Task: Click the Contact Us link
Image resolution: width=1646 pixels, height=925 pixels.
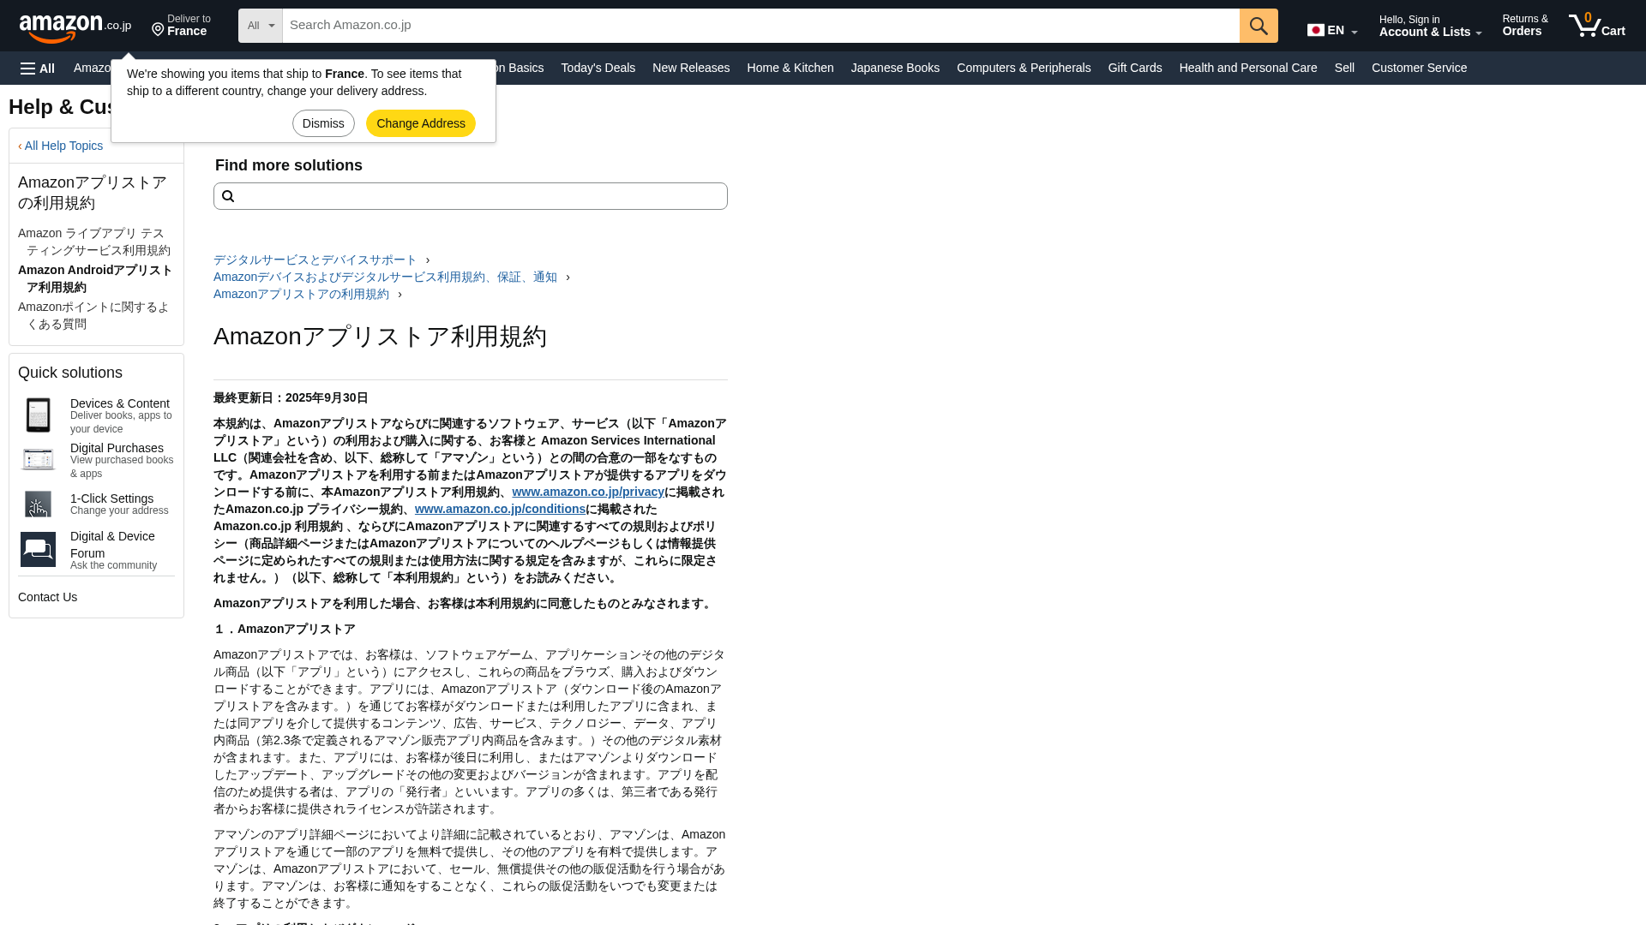Action: tap(47, 597)
